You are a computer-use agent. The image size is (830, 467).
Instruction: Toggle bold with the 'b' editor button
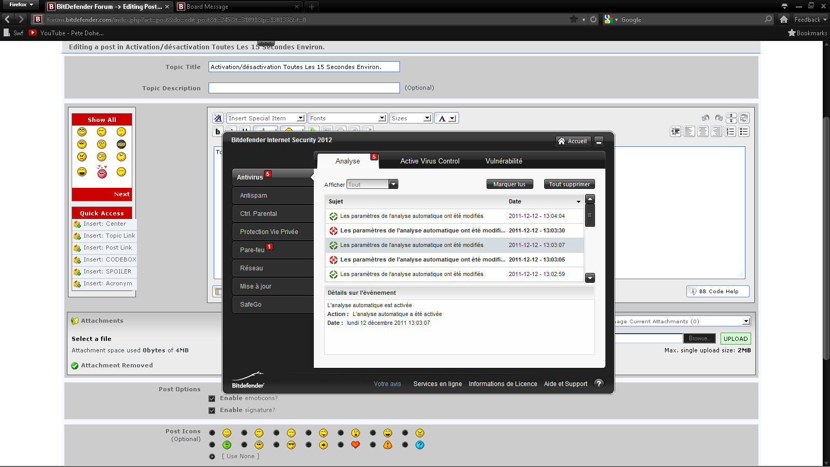point(218,132)
